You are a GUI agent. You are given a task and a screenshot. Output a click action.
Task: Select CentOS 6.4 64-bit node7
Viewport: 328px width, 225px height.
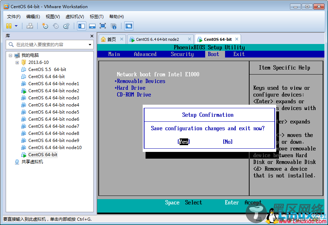[54, 126]
